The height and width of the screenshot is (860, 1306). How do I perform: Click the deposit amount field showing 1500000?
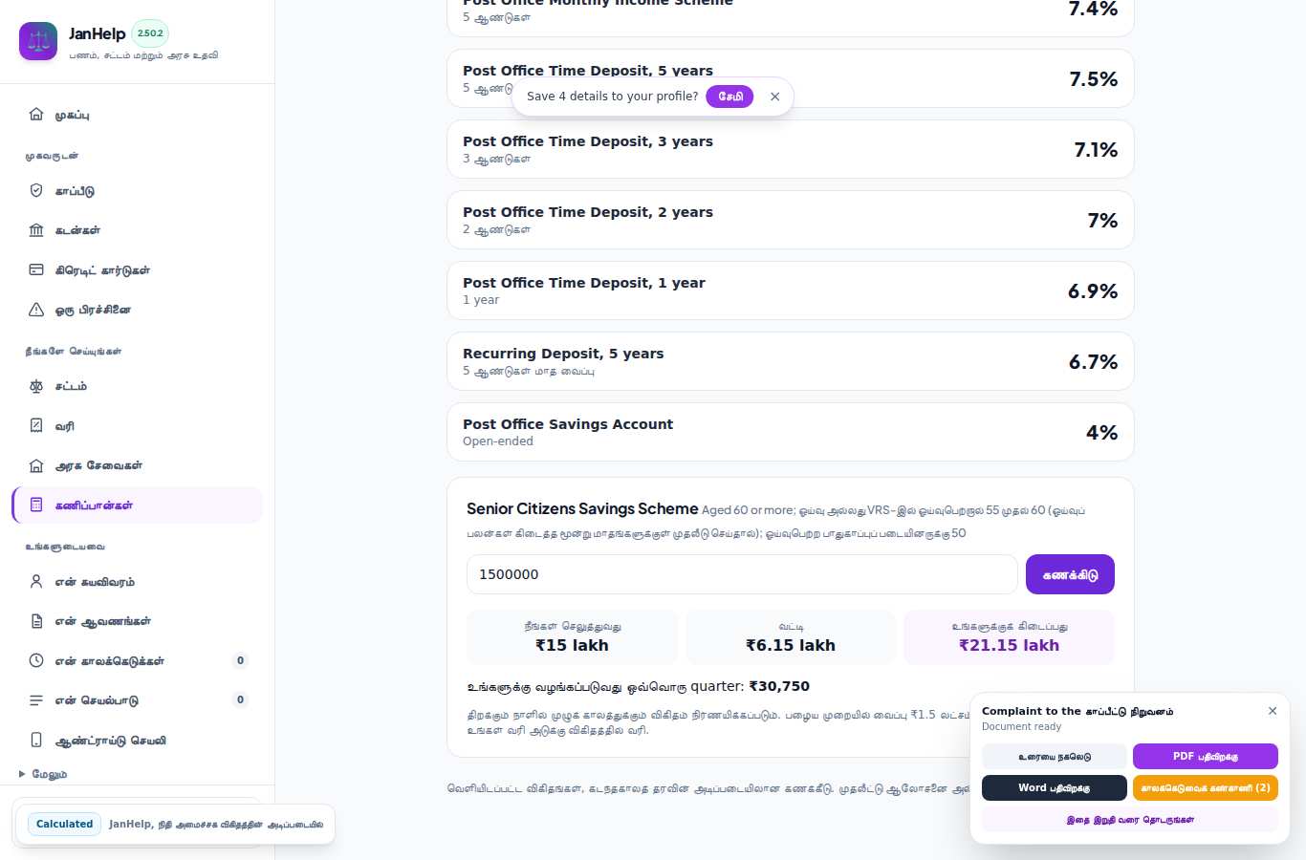742,574
